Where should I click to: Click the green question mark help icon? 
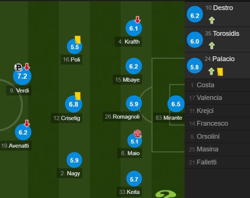click(165, 194)
